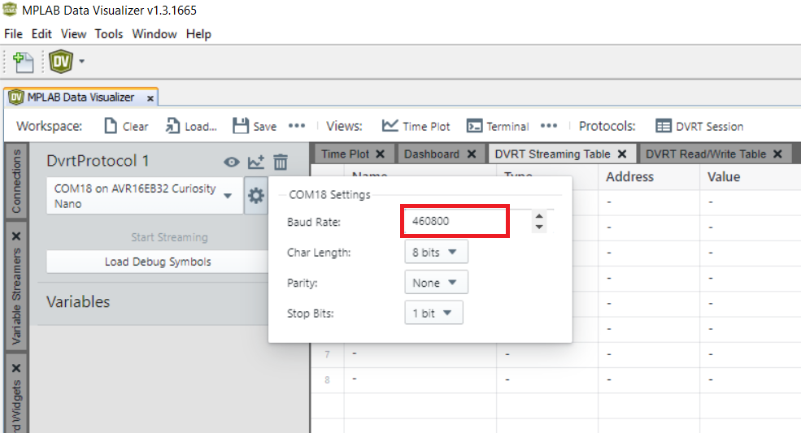
Task: Click the Start Streaming button
Action: coord(169,237)
